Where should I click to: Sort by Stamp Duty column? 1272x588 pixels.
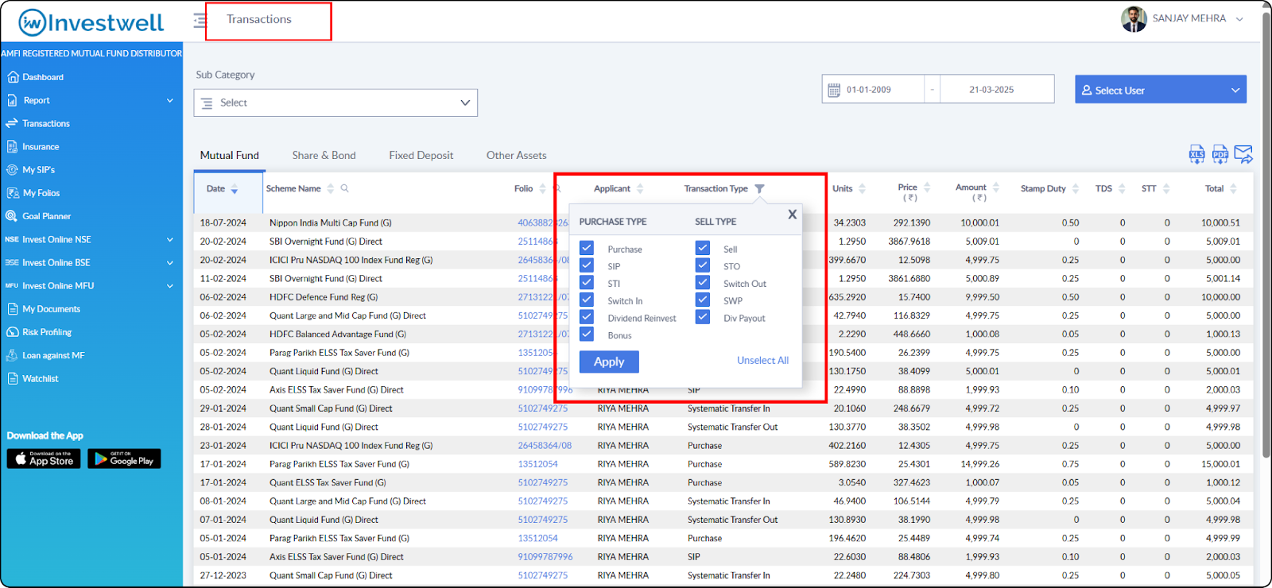click(1076, 189)
